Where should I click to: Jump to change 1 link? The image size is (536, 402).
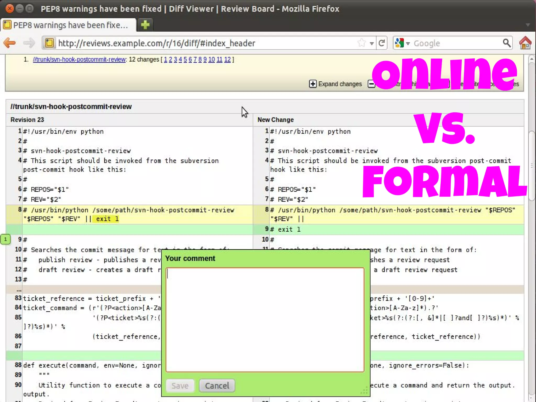165,59
